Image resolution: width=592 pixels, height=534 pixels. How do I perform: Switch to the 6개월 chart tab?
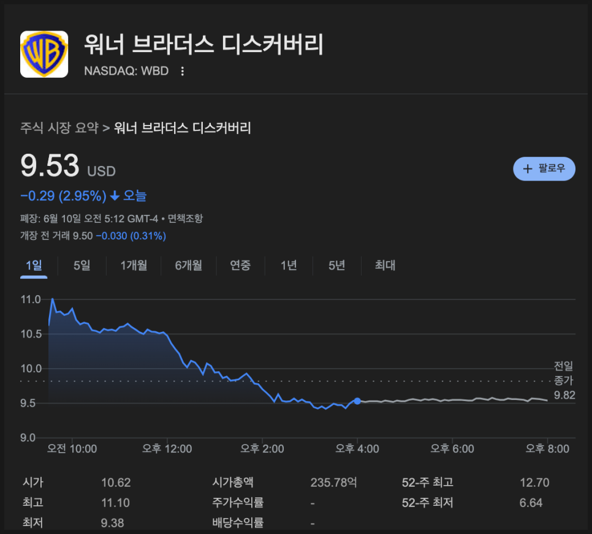188,265
